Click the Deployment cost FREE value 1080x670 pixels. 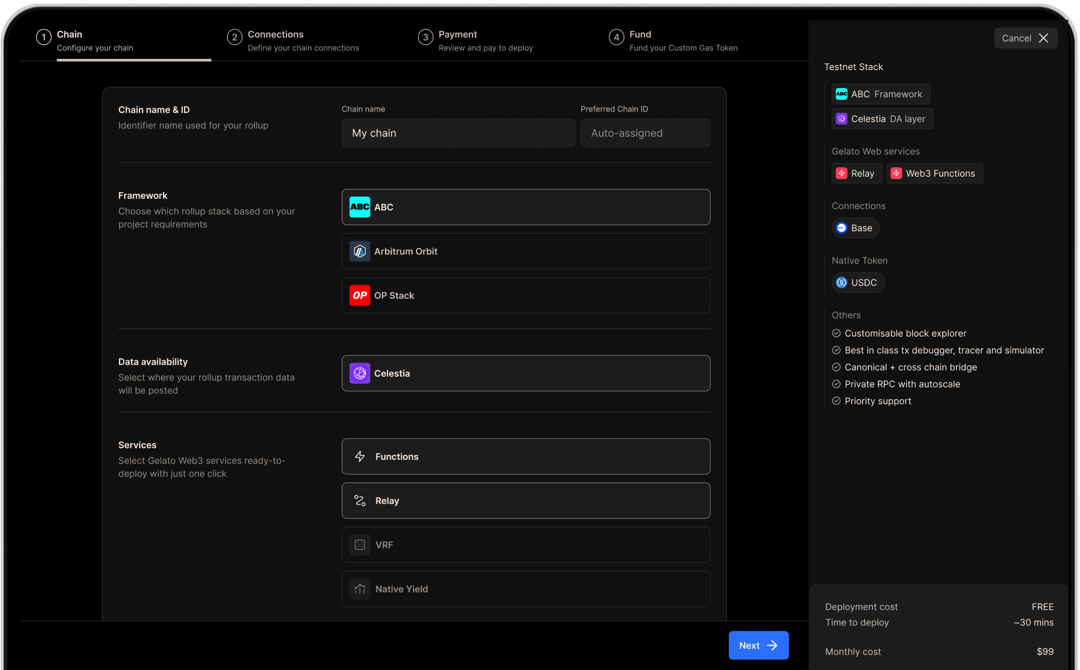[1042, 607]
